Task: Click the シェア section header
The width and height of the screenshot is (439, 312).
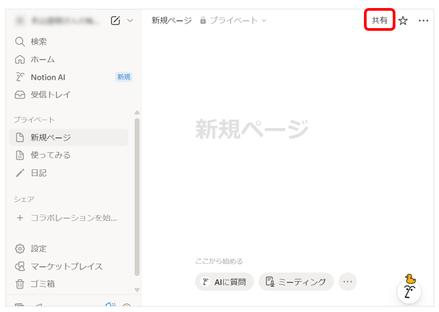Action: click(x=24, y=199)
